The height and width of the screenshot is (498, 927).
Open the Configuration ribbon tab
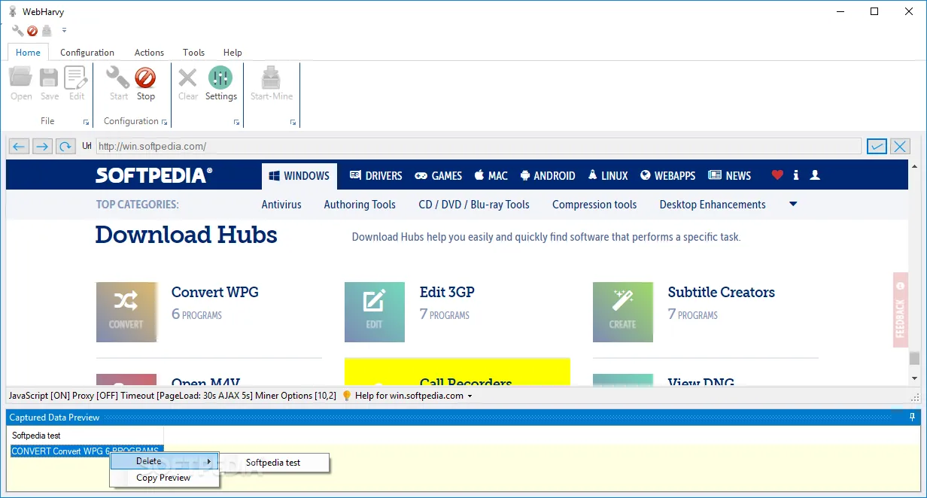click(x=87, y=53)
